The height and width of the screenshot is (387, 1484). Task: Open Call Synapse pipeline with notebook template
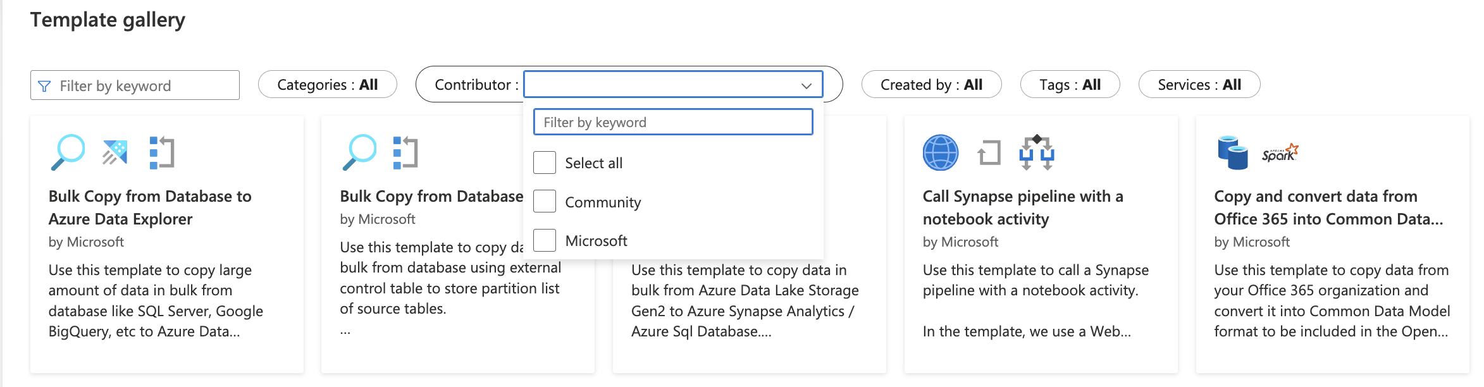(x=1022, y=207)
